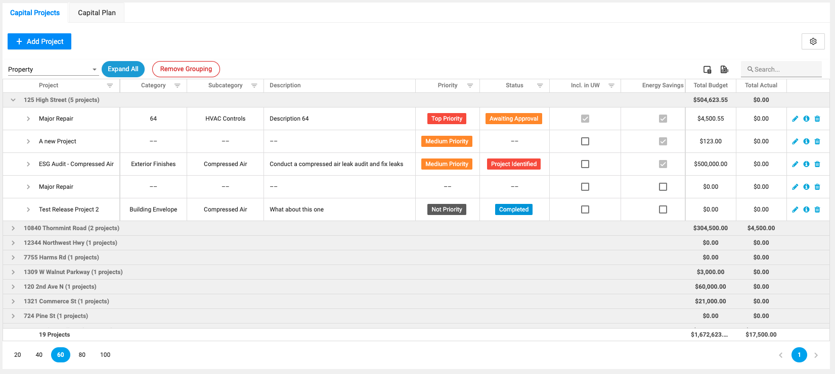835x374 pixels.
Task: Toggle Energy Savings for Description 64 row
Action: pyautogui.click(x=663, y=119)
